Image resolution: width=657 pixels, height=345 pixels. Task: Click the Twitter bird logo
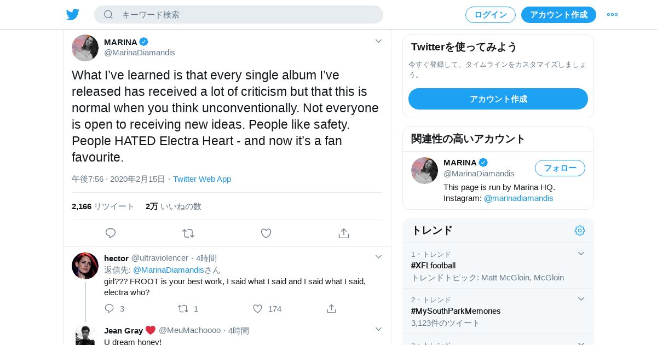pos(73,15)
